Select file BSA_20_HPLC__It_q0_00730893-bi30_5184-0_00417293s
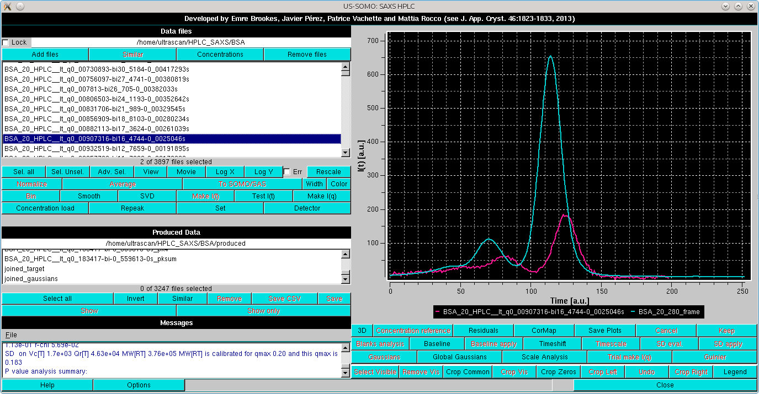Viewport: 759px width, 394px height. (x=171, y=69)
